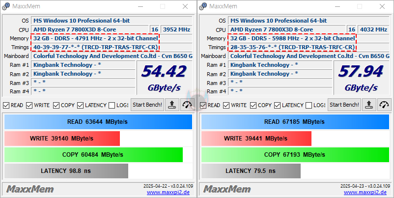Click LATENCY 79.5 ns bar

pos(251,171)
